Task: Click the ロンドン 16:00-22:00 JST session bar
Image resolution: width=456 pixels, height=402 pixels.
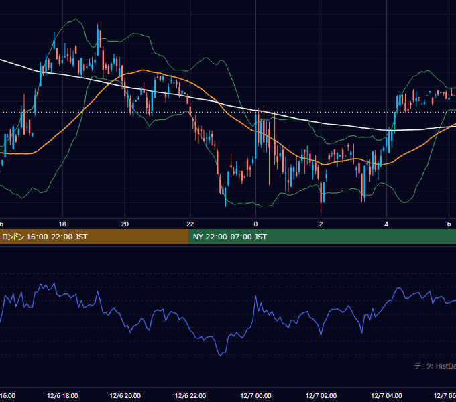Action: (x=95, y=237)
